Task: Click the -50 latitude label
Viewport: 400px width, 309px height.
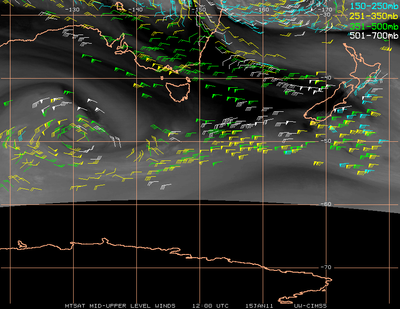Action: click(326, 141)
